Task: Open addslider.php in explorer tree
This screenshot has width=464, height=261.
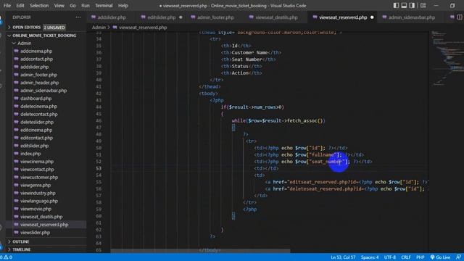Action: [34, 67]
